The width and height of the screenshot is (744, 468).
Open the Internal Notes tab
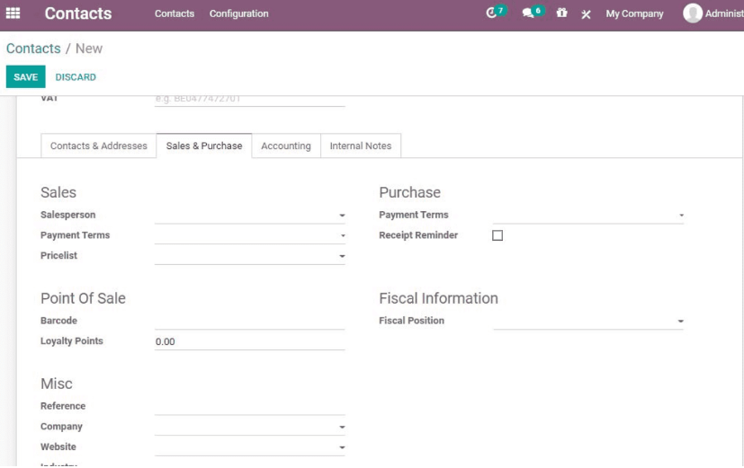(361, 146)
